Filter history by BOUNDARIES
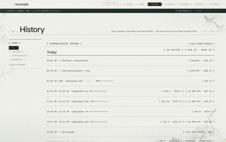This screenshot has width=226, height=142. point(17,59)
